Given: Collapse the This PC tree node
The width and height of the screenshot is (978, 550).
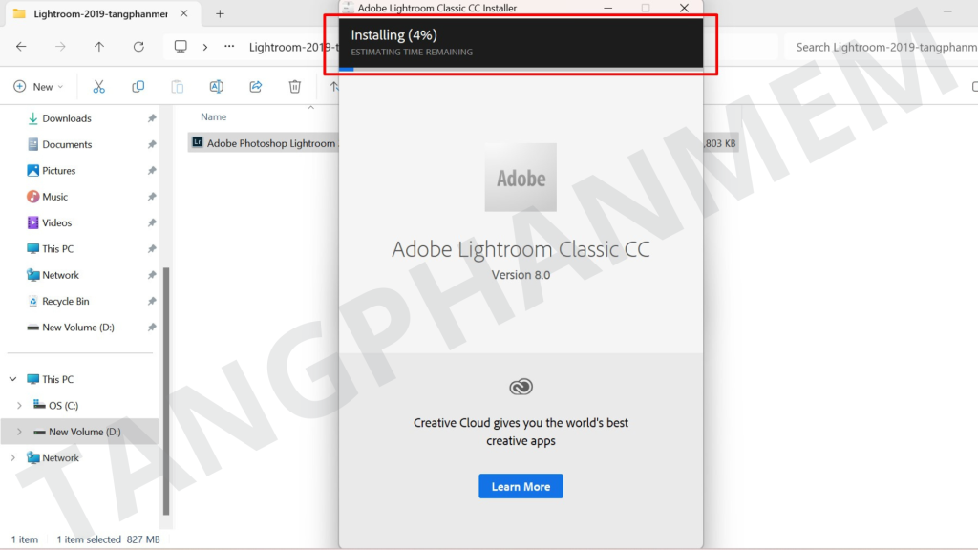Looking at the screenshot, I should tap(13, 379).
